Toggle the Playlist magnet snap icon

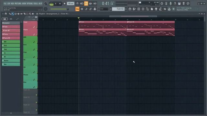coord(6,14)
